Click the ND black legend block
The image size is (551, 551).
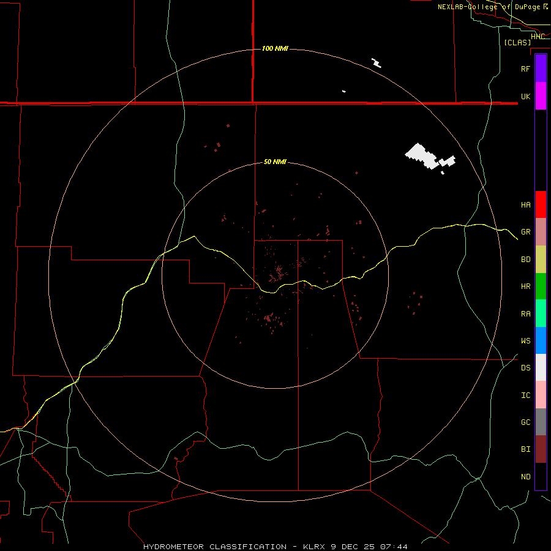(x=541, y=476)
